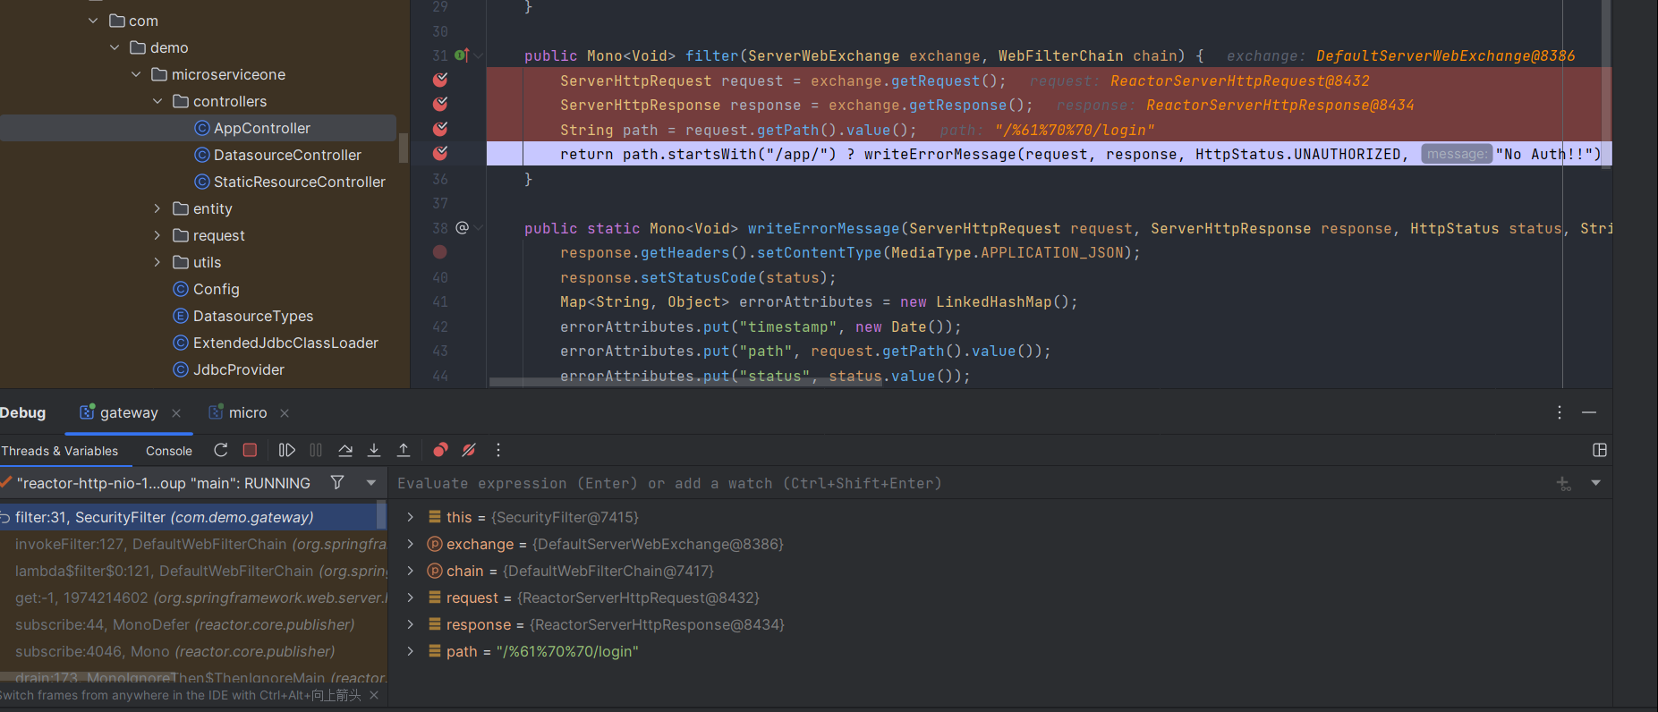Step over the current line
This screenshot has width=1658, height=712.
[345, 450]
